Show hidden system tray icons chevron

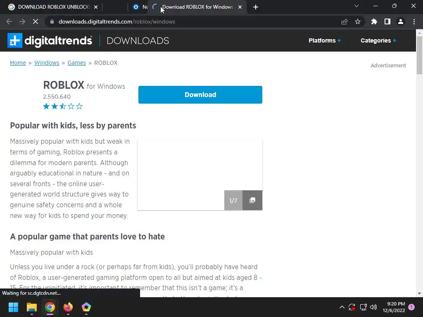click(342, 307)
